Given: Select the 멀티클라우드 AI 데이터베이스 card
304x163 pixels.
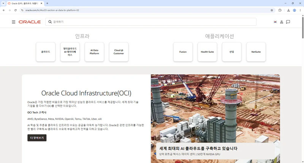Looking at the screenshot, I should (x=70, y=52).
